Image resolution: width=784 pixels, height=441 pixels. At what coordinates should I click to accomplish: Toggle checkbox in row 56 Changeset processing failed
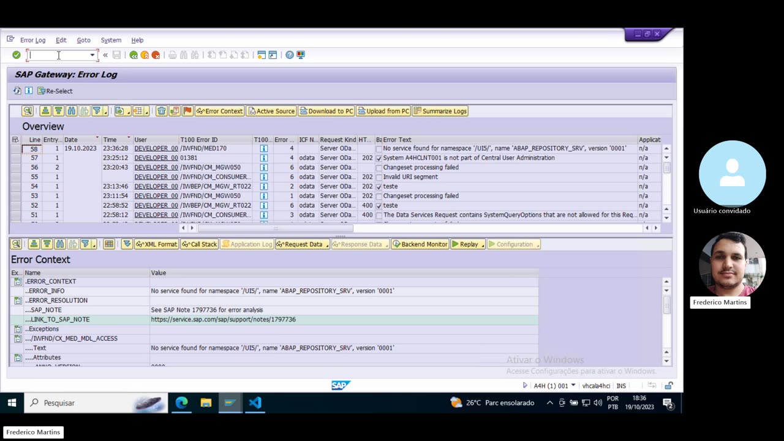(x=379, y=168)
